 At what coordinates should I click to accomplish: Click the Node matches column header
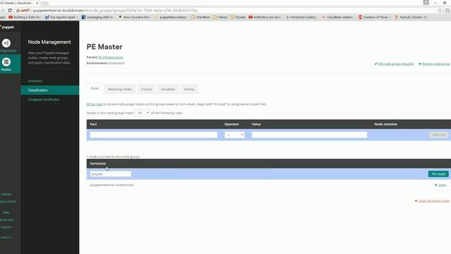coord(385,124)
